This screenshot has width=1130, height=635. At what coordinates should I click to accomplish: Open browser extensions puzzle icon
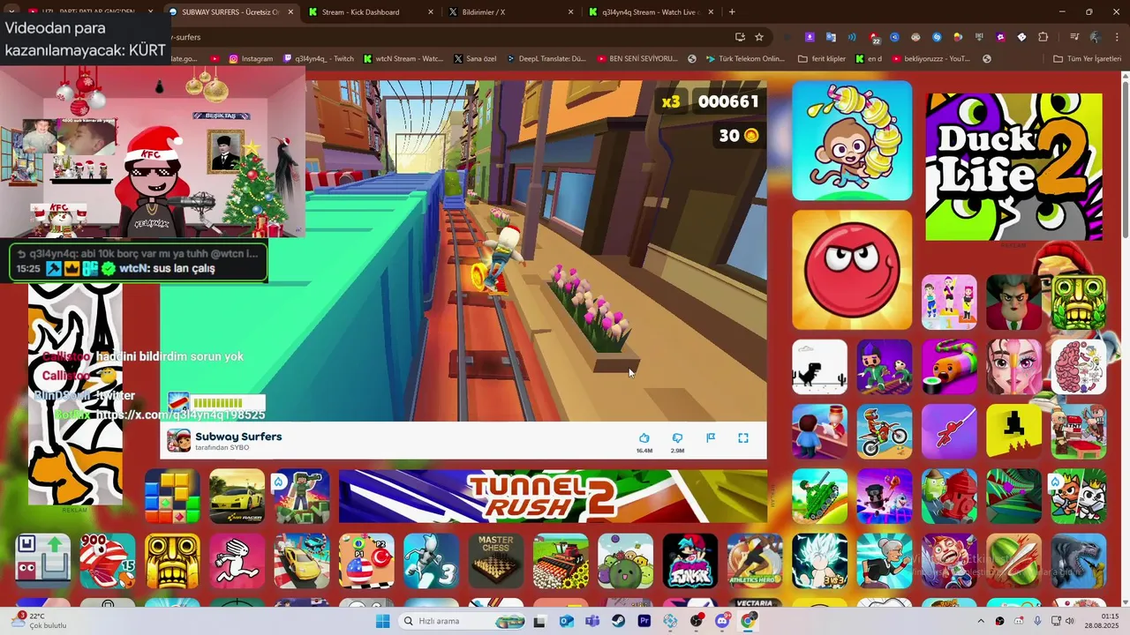pos(1043,37)
